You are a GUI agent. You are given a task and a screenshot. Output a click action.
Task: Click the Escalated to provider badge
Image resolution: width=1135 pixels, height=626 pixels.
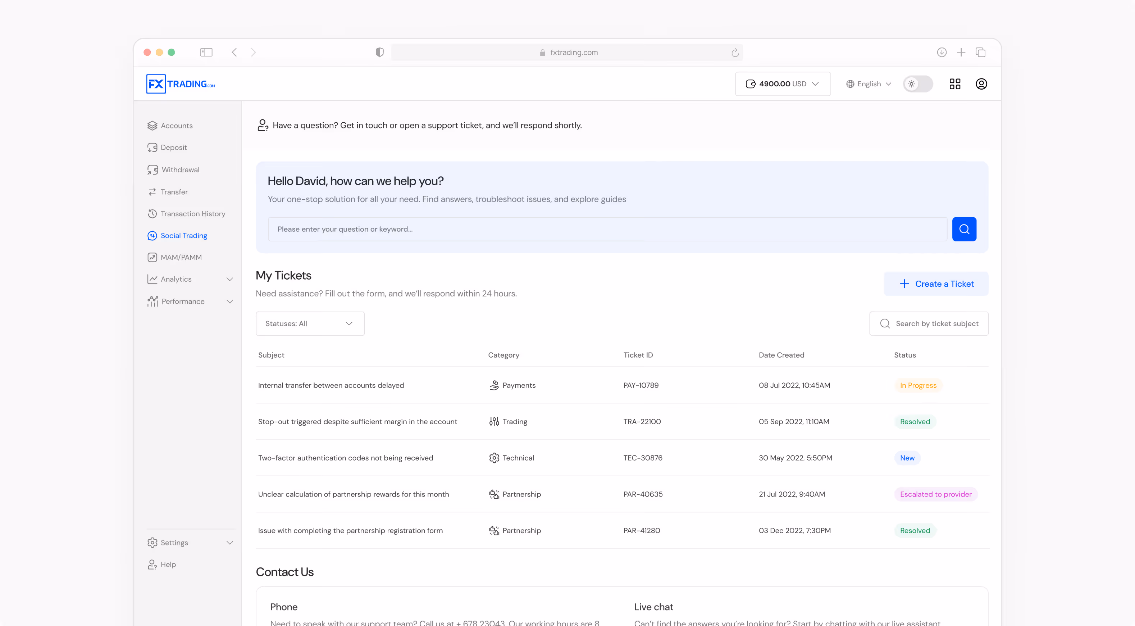[x=936, y=494]
